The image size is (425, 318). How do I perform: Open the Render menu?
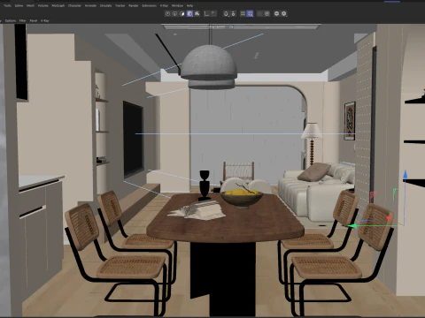[x=134, y=5]
